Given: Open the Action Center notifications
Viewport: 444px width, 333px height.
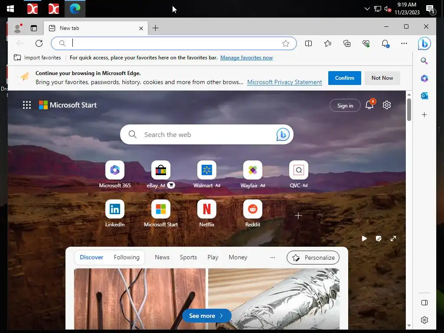Looking at the screenshot, I should coord(430,9).
